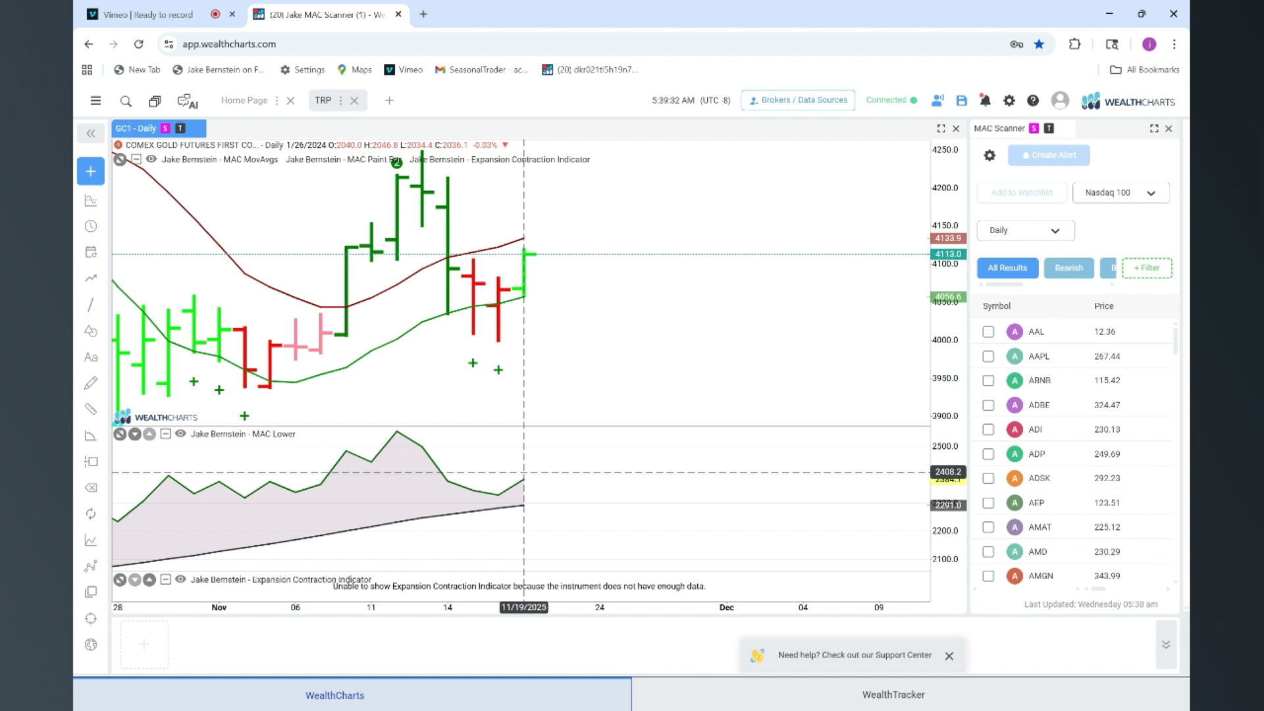Click the 11/19/2025 date marker on timeline
This screenshot has height=711, width=1264.
click(x=524, y=607)
